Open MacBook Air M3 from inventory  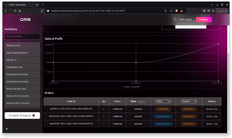click(22, 67)
